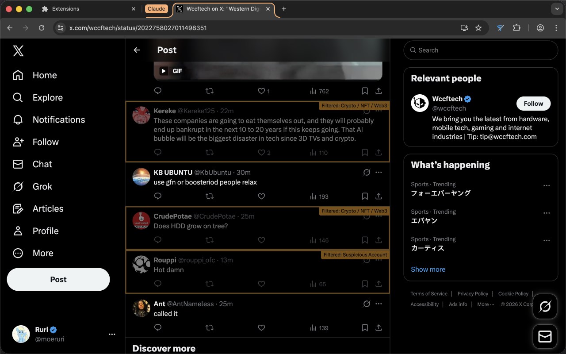Bookmark Rouppi's post
This screenshot has width=566, height=354.
(x=365, y=284)
